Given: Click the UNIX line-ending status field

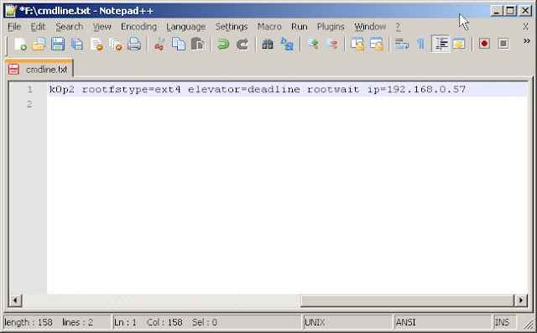Looking at the screenshot, I should [x=347, y=322].
